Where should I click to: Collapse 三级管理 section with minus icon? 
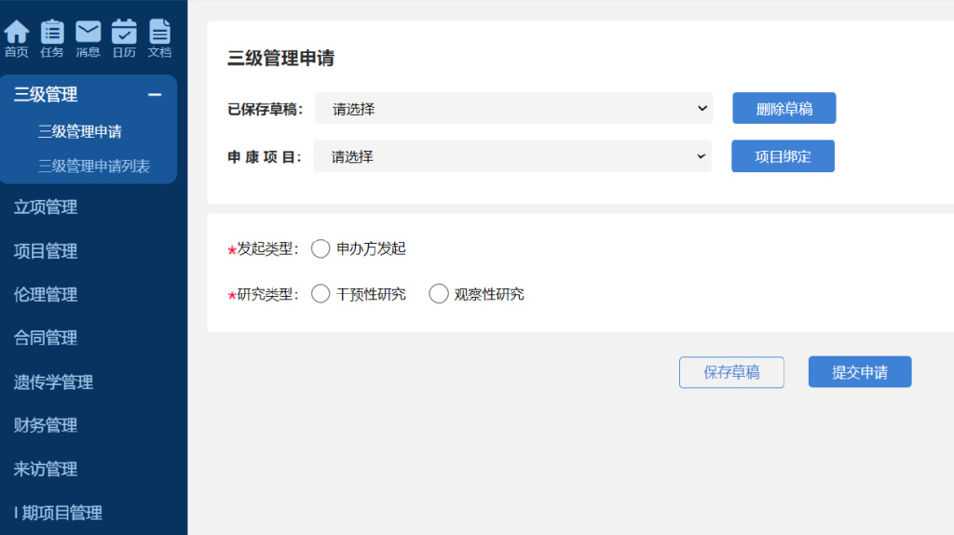click(155, 95)
